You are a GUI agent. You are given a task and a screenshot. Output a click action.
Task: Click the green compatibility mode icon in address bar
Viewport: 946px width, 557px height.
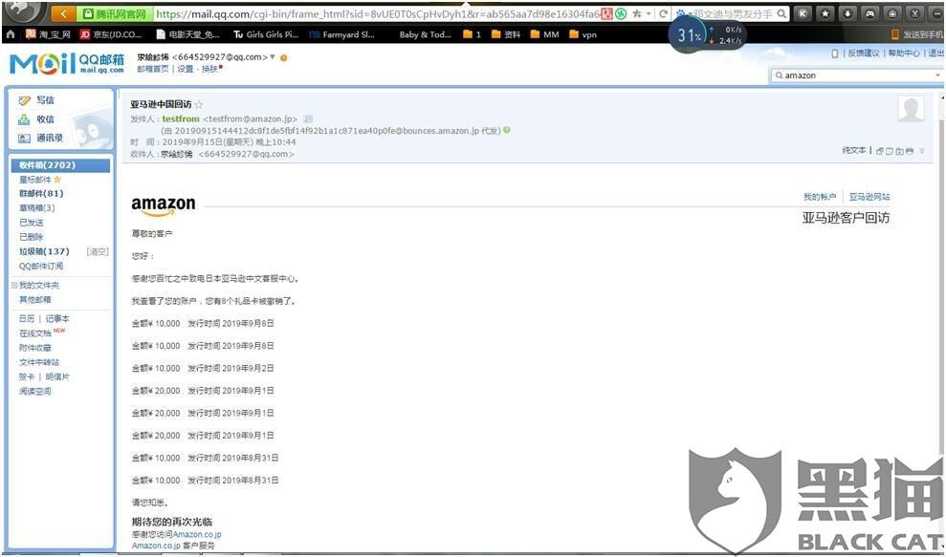click(621, 13)
